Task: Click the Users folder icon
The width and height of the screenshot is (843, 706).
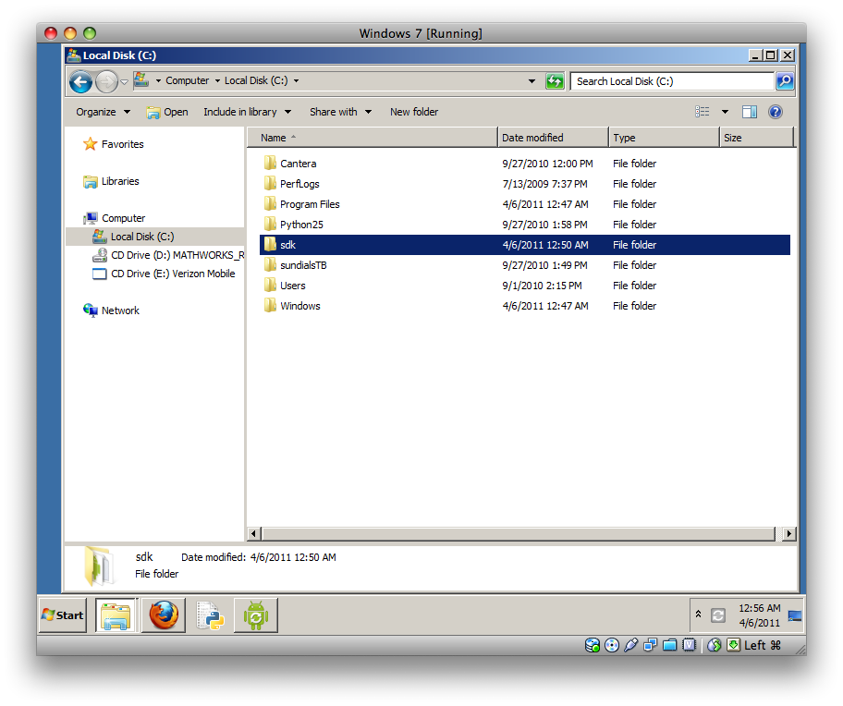Action: [271, 286]
